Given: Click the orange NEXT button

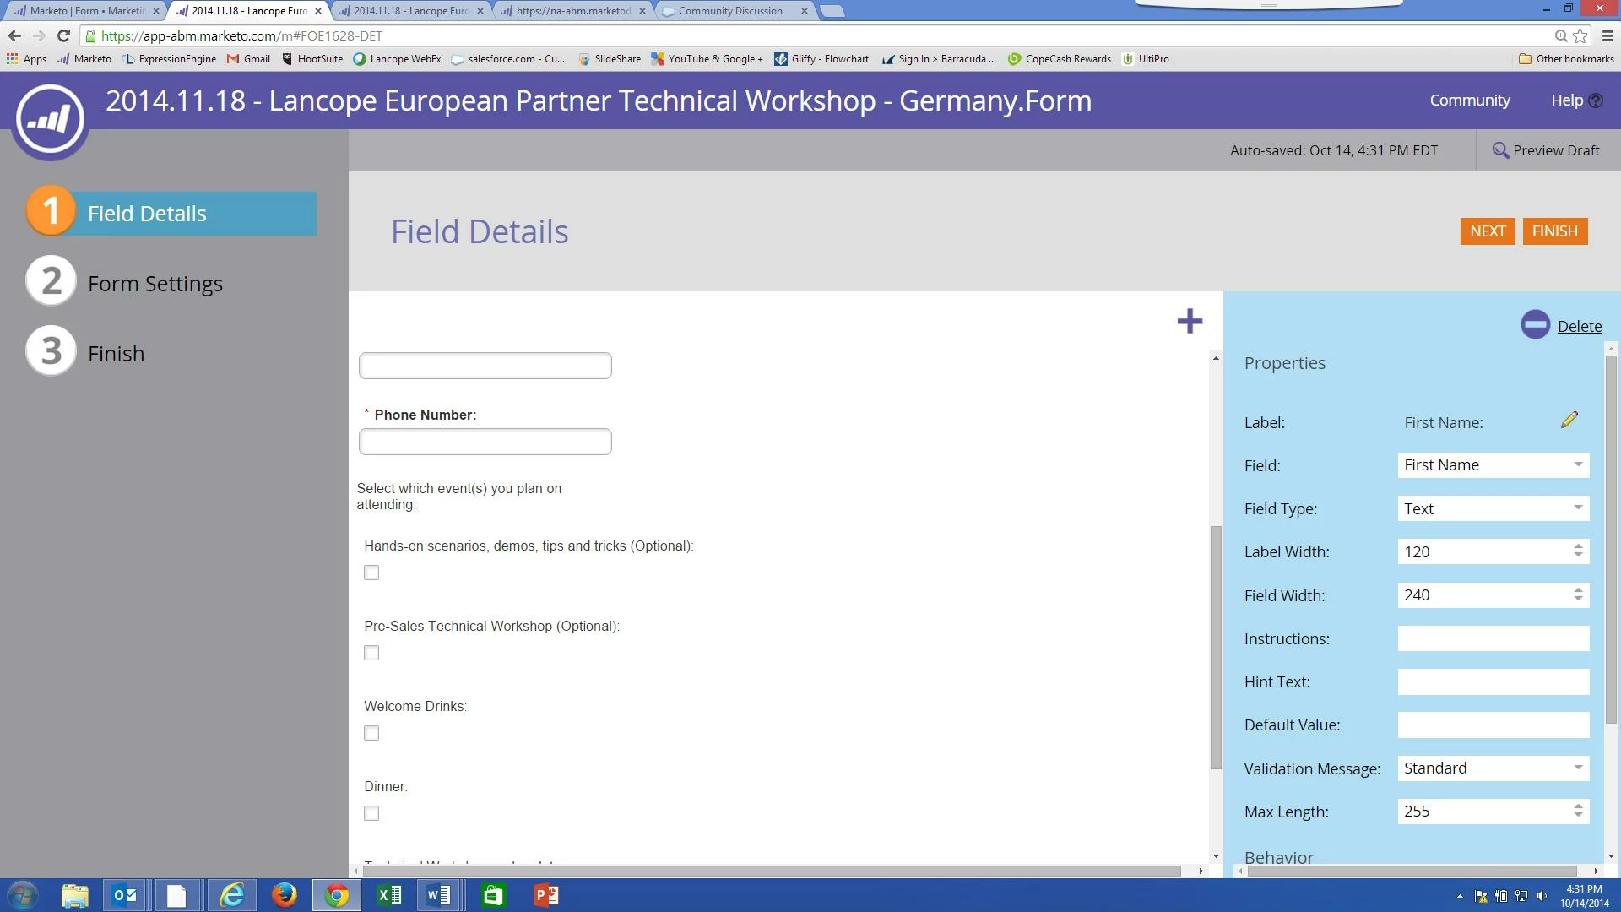Looking at the screenshot, I should (x=1487, y=231).
